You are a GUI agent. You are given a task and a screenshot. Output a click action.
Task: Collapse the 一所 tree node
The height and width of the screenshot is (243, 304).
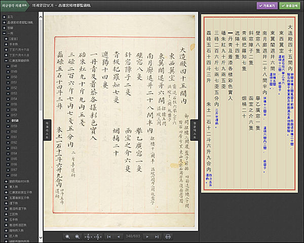pyautogui.click(x=4, y=33)
